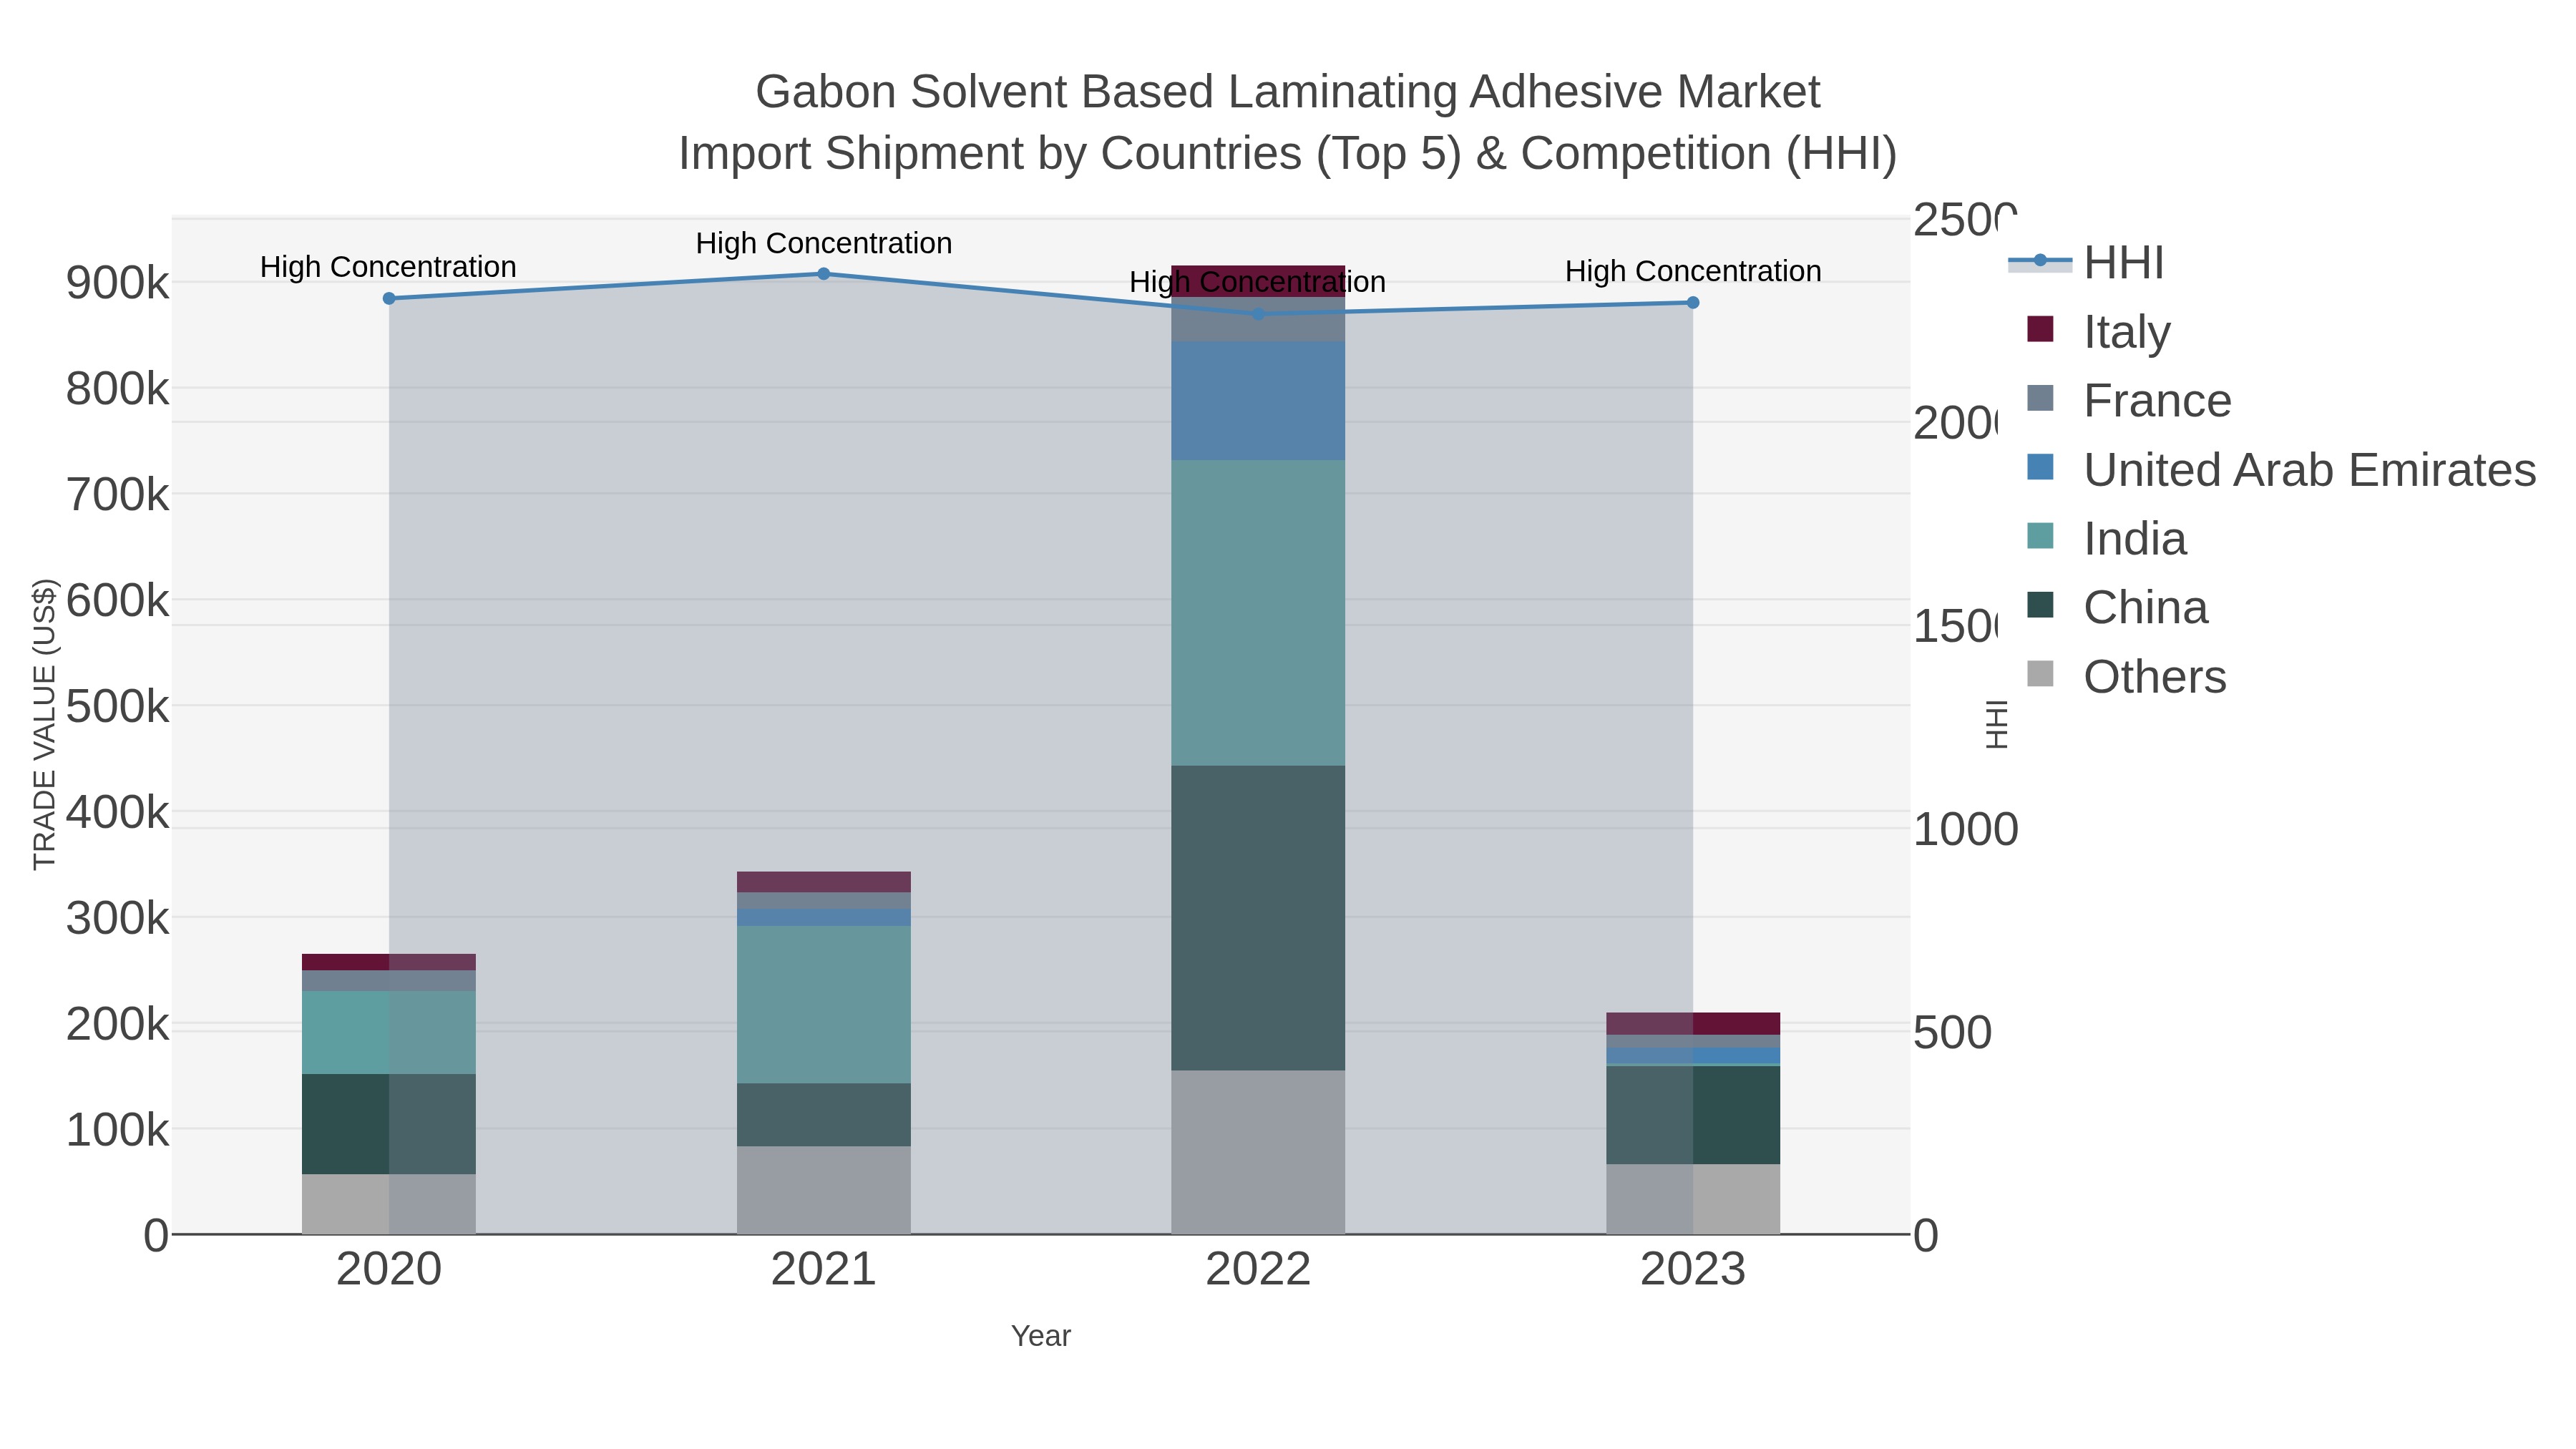
Task: Click the United Arab Emirates segment of 2022 bar
Action: [1258, 401]
